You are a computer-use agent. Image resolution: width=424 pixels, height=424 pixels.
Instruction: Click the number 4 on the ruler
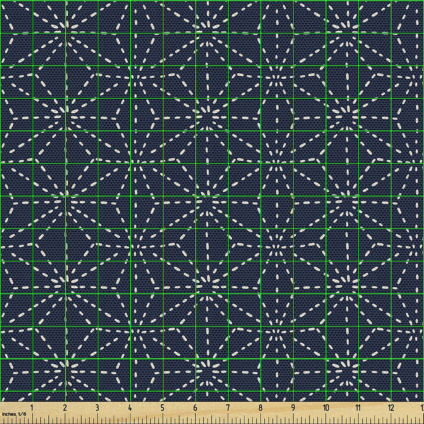(x=130, y=408)
